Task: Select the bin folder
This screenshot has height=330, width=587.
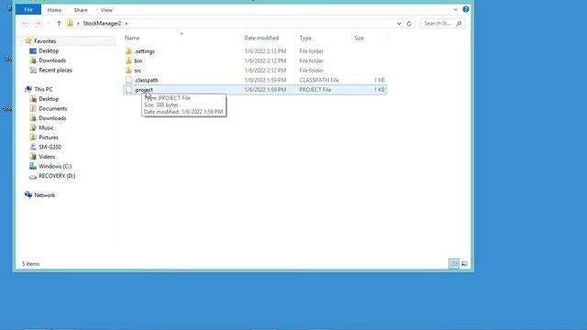Action: click(x=138, y=61)
